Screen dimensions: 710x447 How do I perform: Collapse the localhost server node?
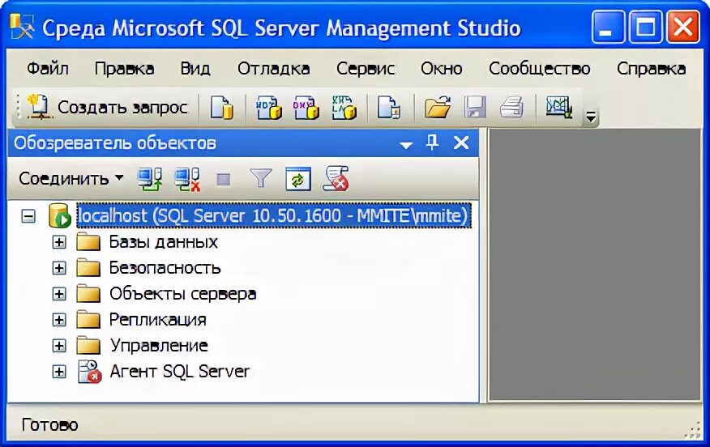click(28, 216)
